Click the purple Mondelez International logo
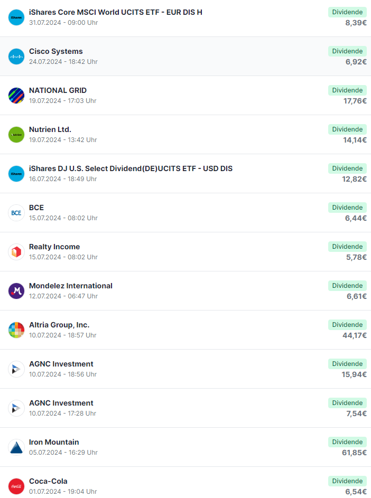Screen dimensions: 371x498 tap(16, 291)
